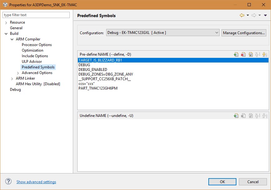
Task: Click the Edit icon for Pre-define NAME
Action: (x=250, y=54)
